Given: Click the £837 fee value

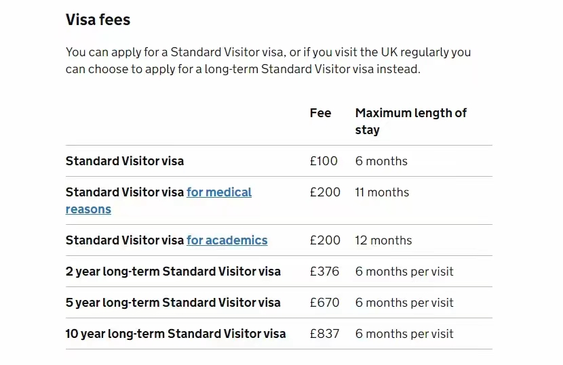Looking at the screenshot, I should [324, 334].
